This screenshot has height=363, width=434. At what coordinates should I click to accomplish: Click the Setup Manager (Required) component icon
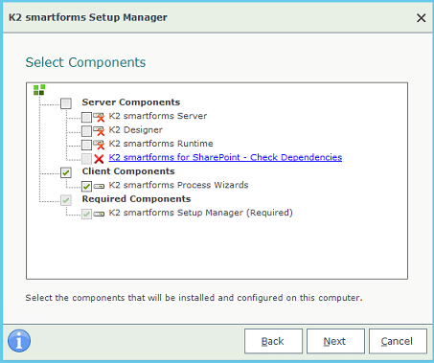(x=99, y=214)
